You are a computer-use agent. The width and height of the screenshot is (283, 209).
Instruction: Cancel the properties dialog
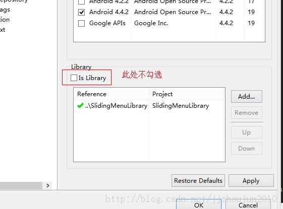coord(248,204)
